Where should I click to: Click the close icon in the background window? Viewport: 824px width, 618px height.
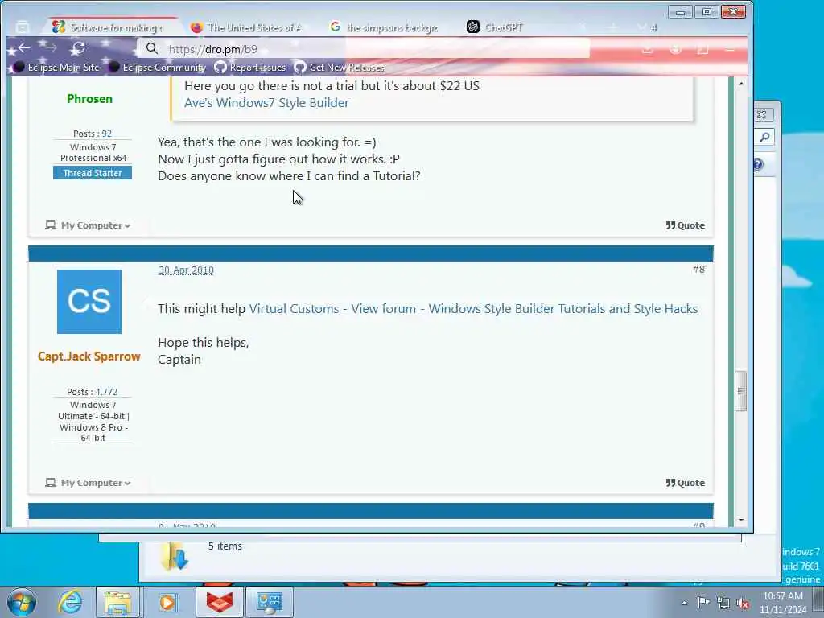click(x=762, y=114)
